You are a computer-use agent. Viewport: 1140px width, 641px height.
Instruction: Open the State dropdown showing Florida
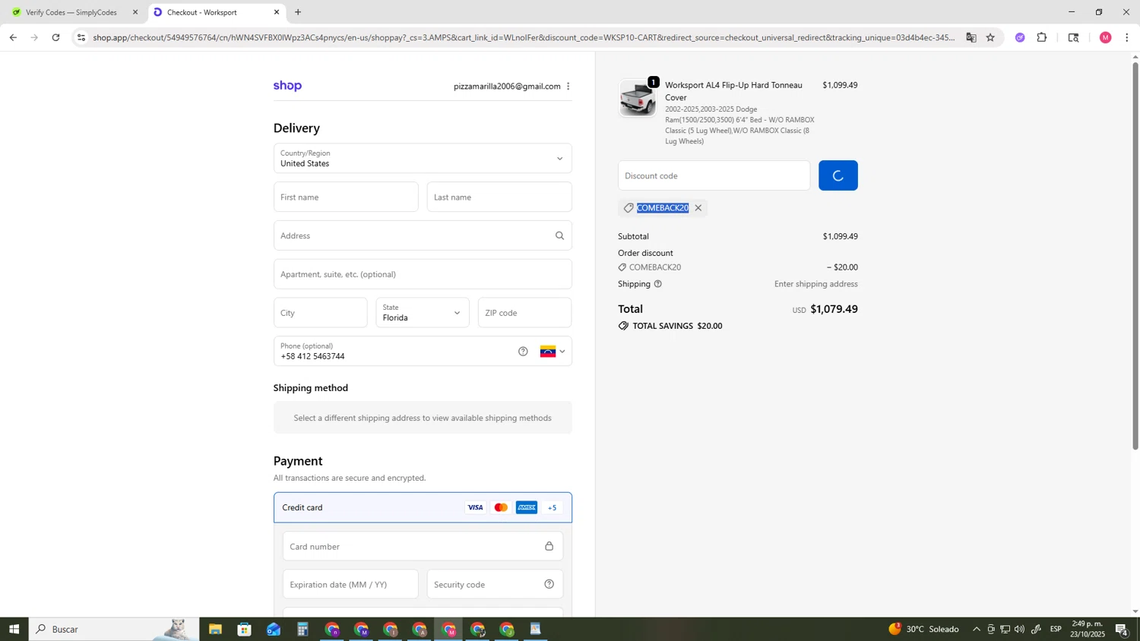point(423,312)
